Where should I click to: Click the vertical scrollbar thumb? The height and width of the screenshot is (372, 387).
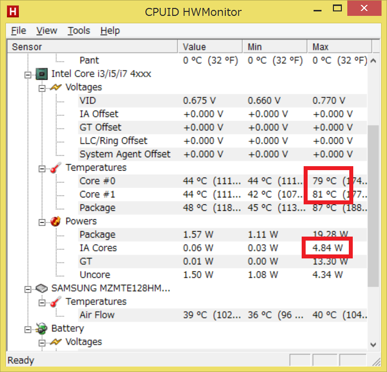coord(373,206)
